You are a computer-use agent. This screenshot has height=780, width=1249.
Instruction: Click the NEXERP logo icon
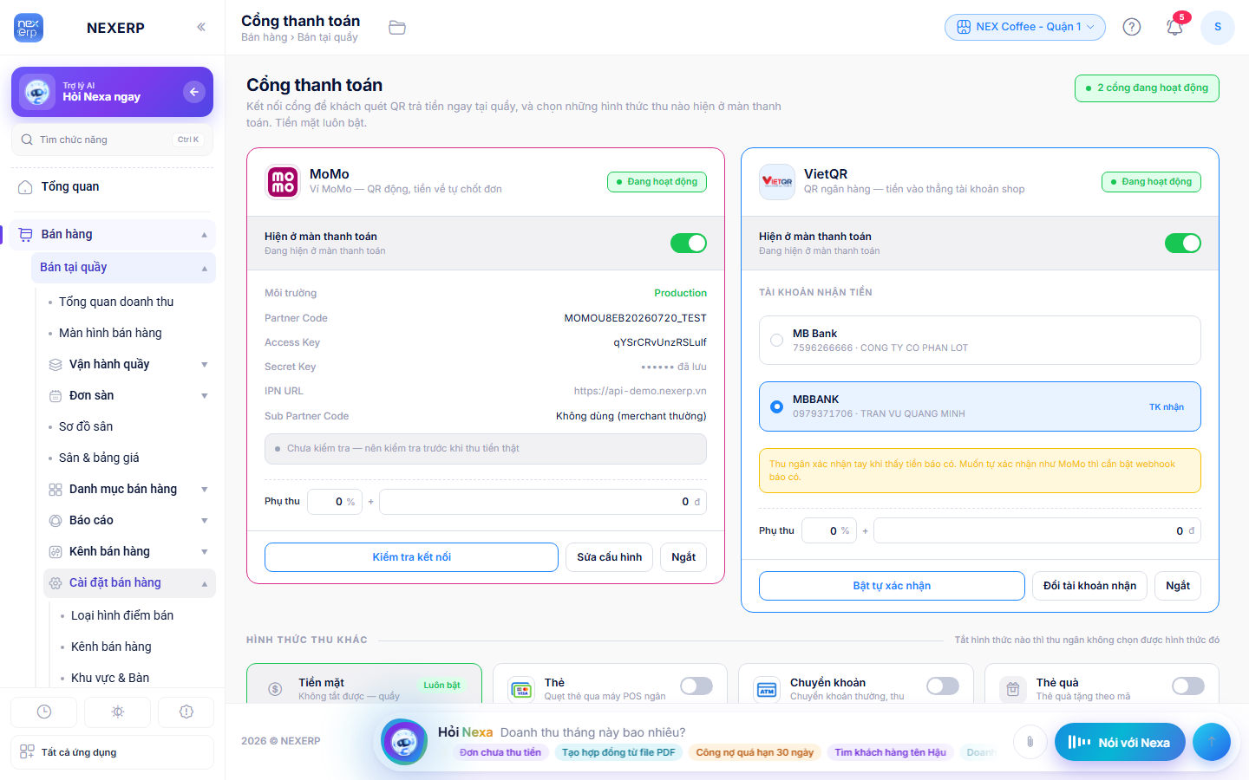[29, 28]
